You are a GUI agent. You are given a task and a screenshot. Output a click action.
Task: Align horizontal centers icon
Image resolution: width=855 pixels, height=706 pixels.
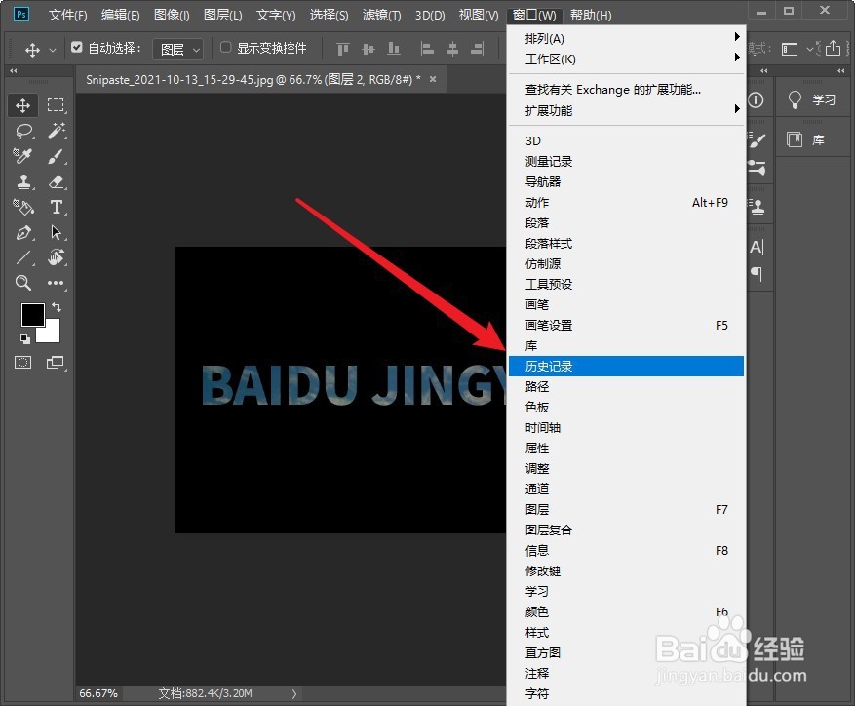coord(452,50)
